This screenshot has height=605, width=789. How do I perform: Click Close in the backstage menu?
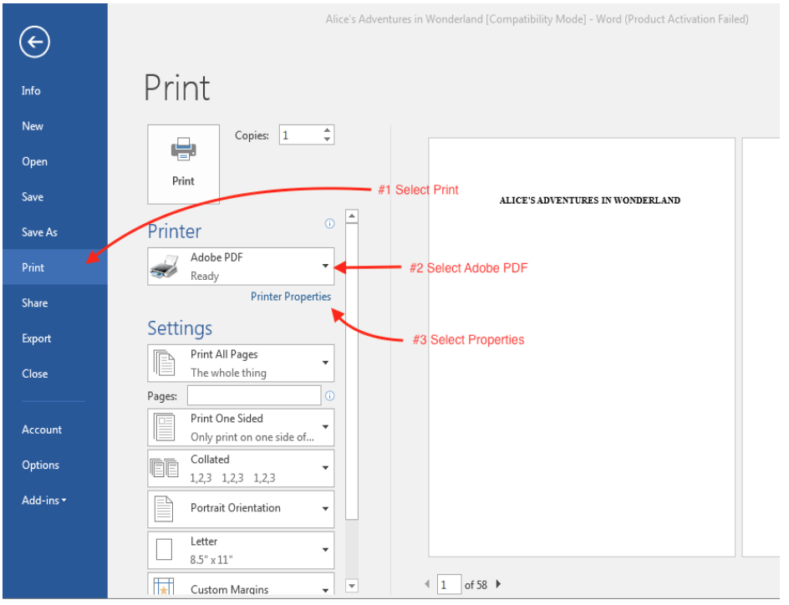35,374
